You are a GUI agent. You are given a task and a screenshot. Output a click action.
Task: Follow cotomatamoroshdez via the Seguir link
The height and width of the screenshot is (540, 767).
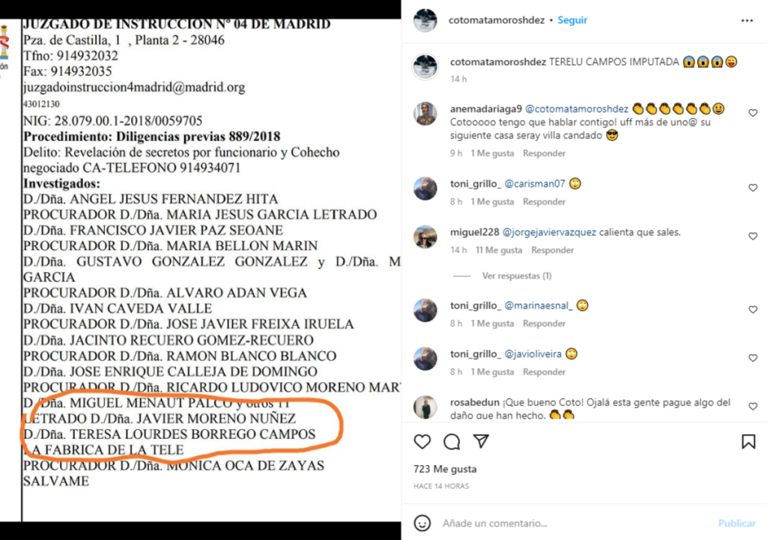[572, 20]
